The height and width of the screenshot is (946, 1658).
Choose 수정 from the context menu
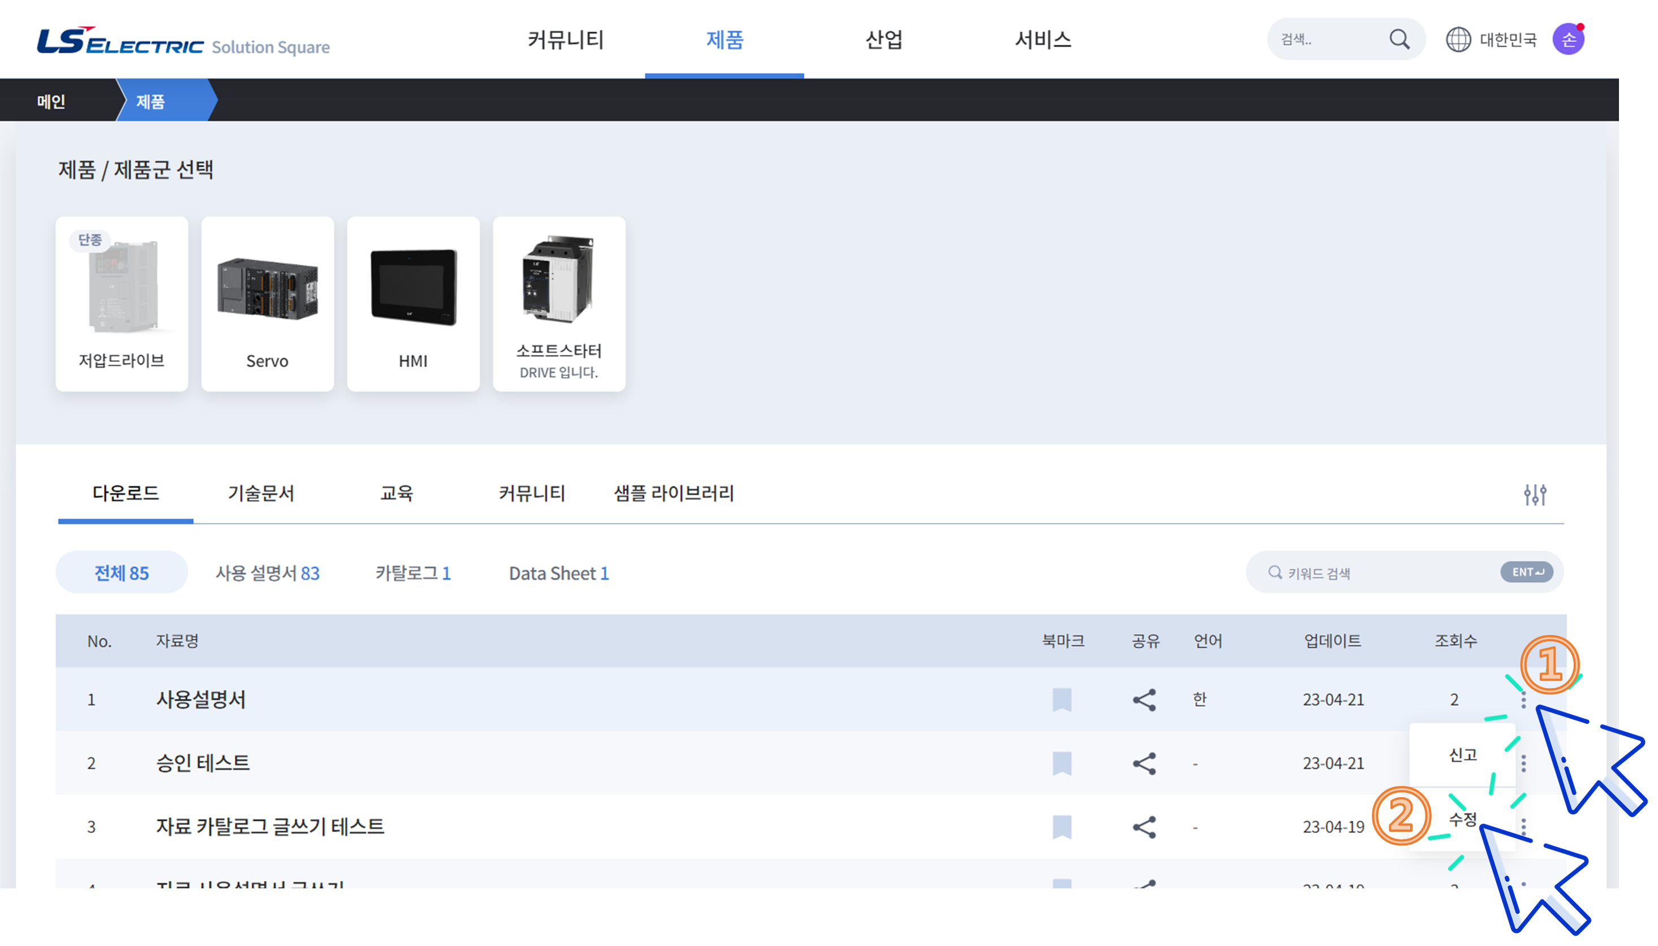pos(1462,820)
